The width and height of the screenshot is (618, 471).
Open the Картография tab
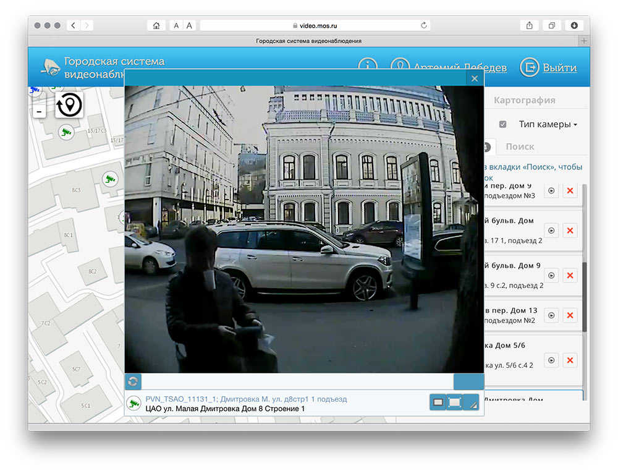coord(525,101)
